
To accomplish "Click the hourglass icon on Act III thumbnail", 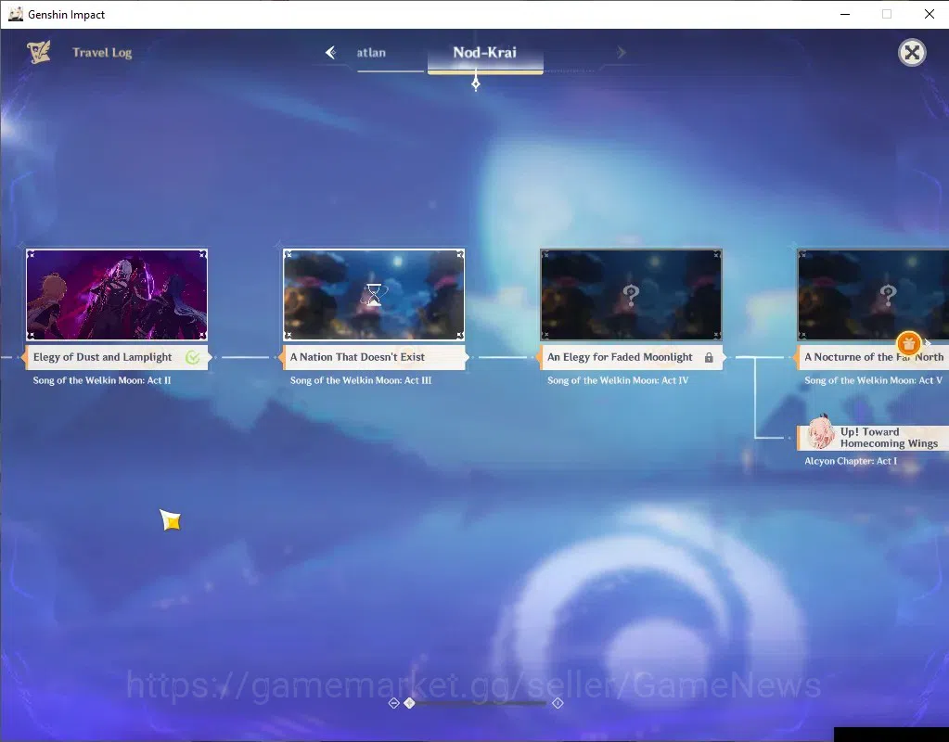I will coord(374,295).
